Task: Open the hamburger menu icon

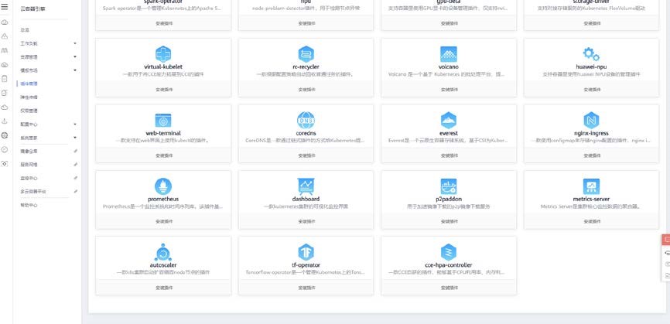Action: click(5, 7)
